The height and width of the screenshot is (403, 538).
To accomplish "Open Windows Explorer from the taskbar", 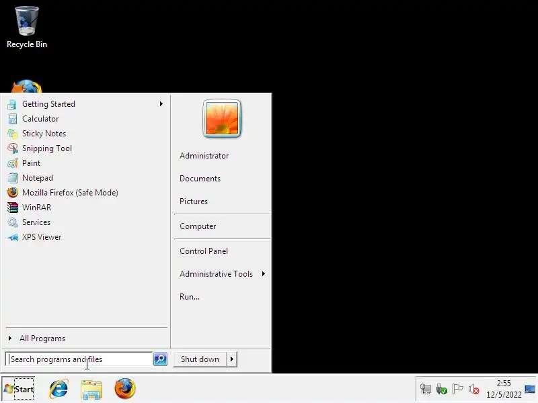I will [x=91, y=390].
